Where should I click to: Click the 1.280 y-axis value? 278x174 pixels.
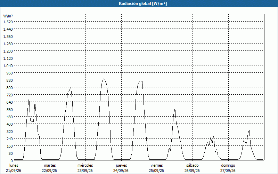pyautogui.click(x=8, y=44)
